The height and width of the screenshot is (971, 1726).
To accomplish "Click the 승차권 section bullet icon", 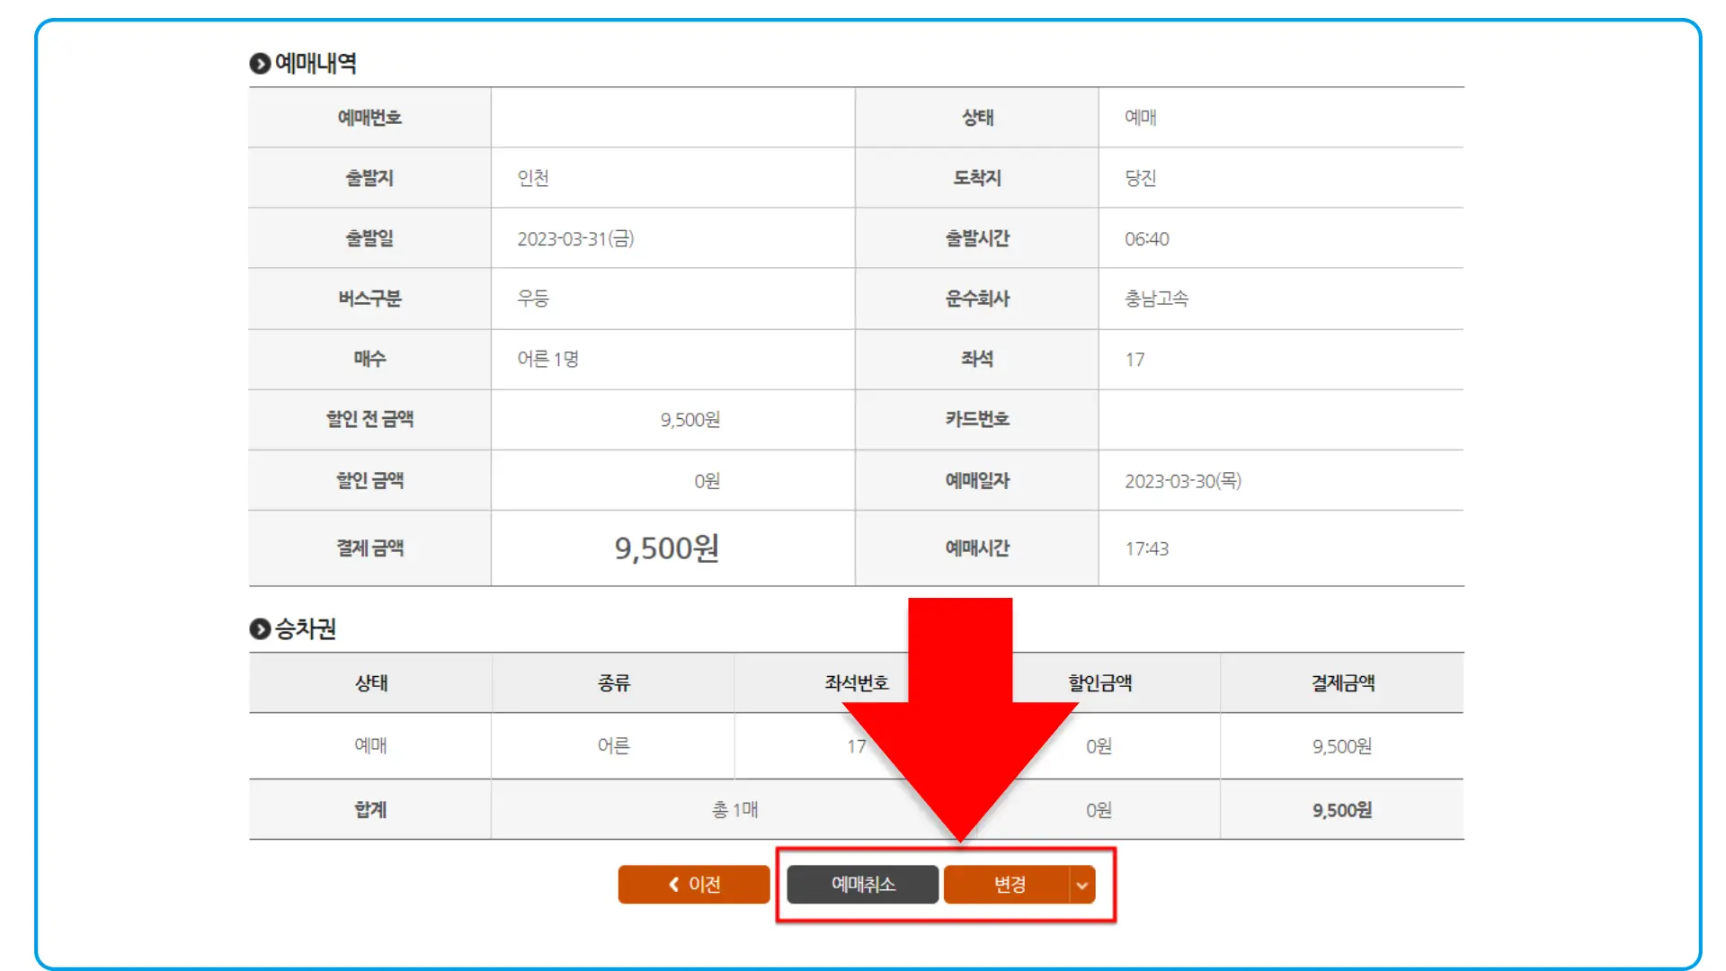I will [x=259, y=629].
